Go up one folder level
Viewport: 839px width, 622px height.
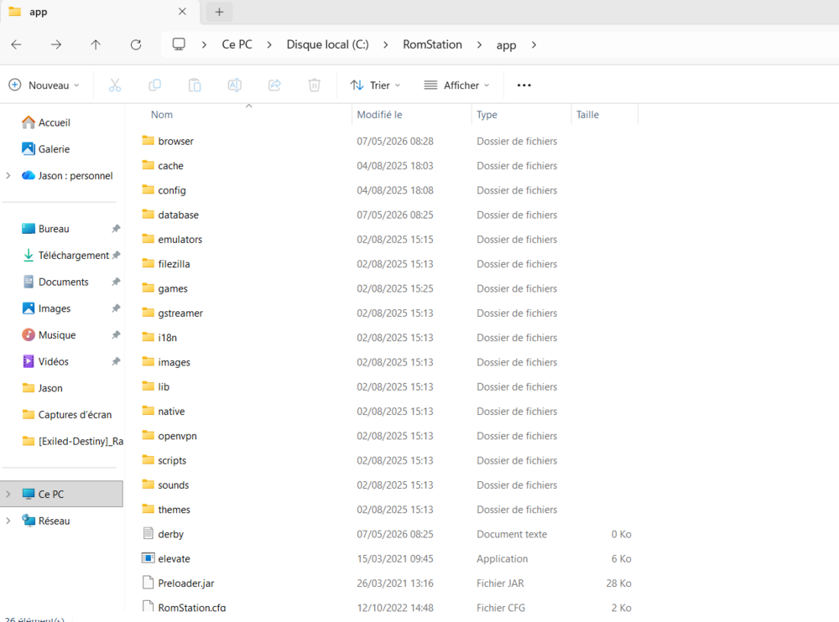tap(96, 44)
